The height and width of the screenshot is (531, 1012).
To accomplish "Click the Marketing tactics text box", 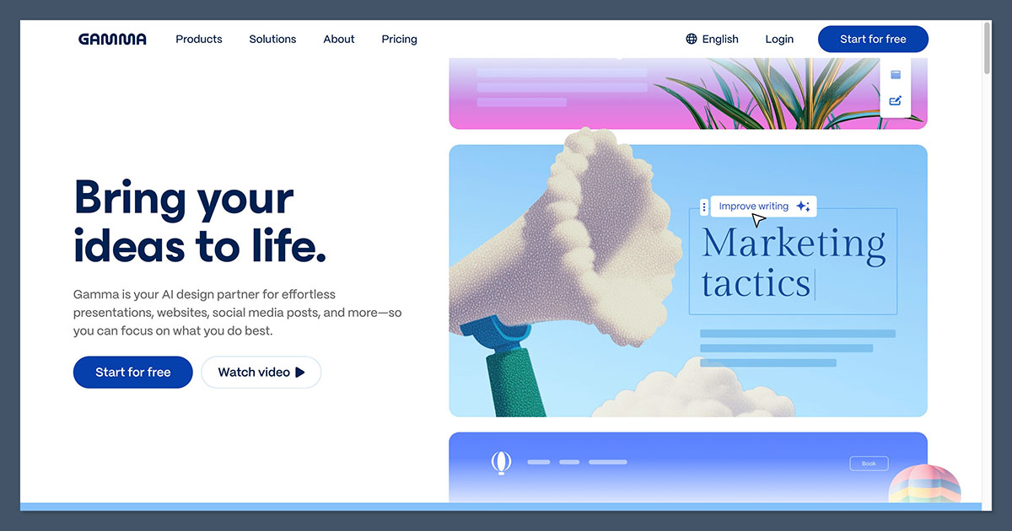I will pyautogui.click(x=793, y=261).
